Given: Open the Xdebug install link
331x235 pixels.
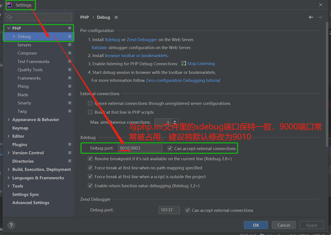Looking at the screenshot, I should click(113, 40).
